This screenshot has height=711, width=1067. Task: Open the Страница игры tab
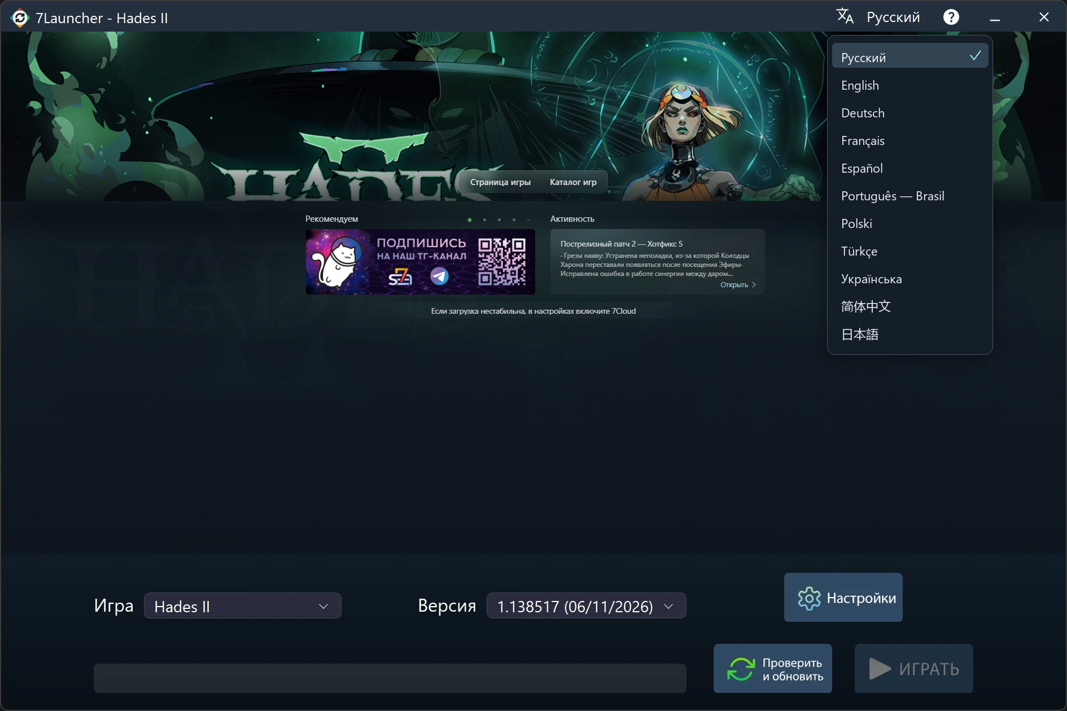[500, 182]
